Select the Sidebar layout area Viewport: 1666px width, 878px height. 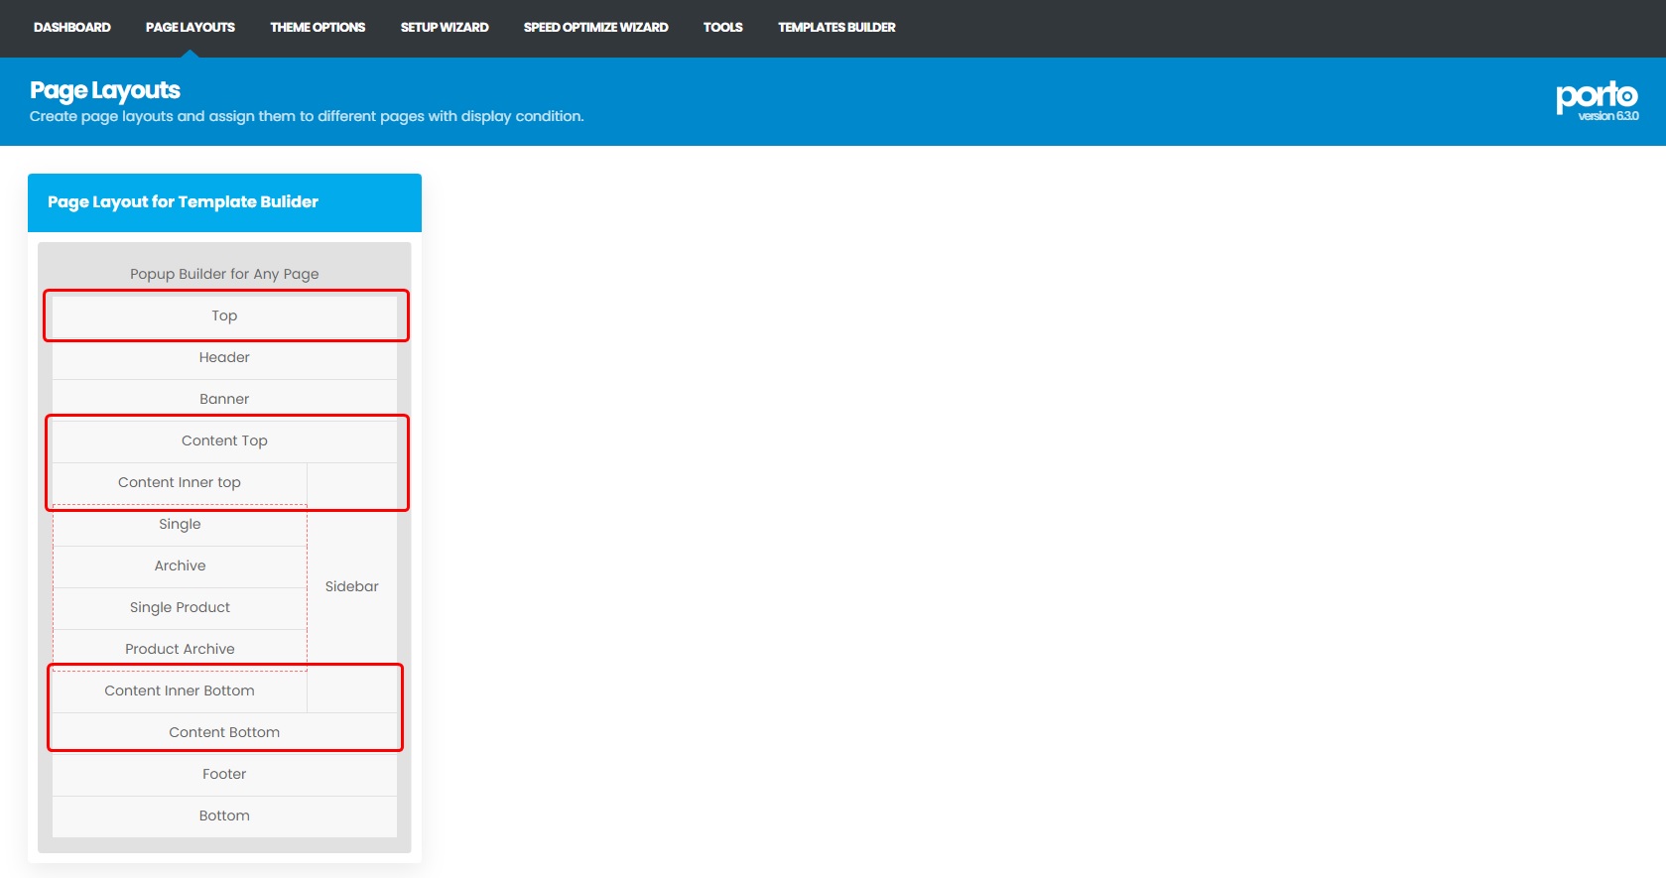point(351,587)
